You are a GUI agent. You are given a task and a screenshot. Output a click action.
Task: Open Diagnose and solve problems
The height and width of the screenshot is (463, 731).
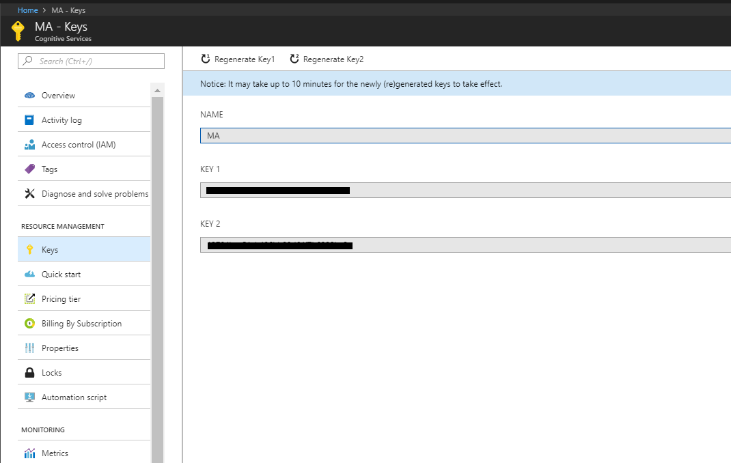84,193
